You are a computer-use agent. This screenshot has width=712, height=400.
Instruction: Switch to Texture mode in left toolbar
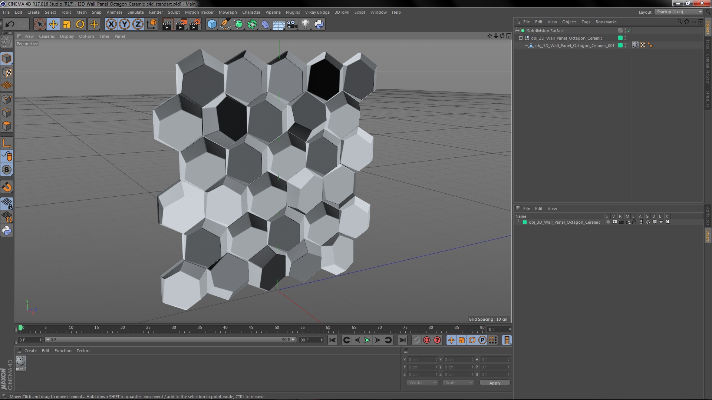click(7, 72)
